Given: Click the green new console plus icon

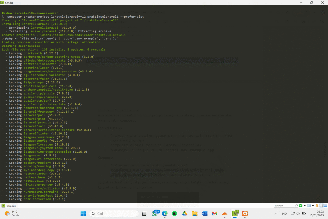Looking at the screenshot, I should coord(300,206).
